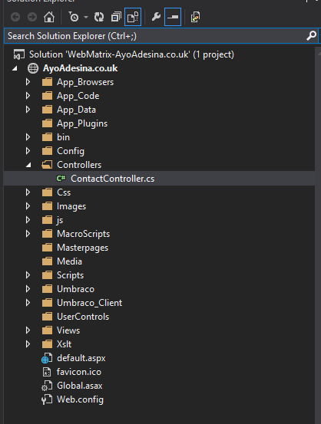Click the default.aspx web page icon
Image resolution: width=321 pixels, height=424 pixels.
point(47,358)
